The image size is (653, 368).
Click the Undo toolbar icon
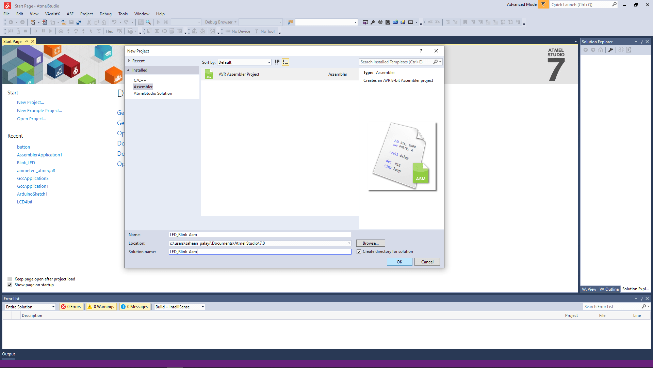point(114,22)
